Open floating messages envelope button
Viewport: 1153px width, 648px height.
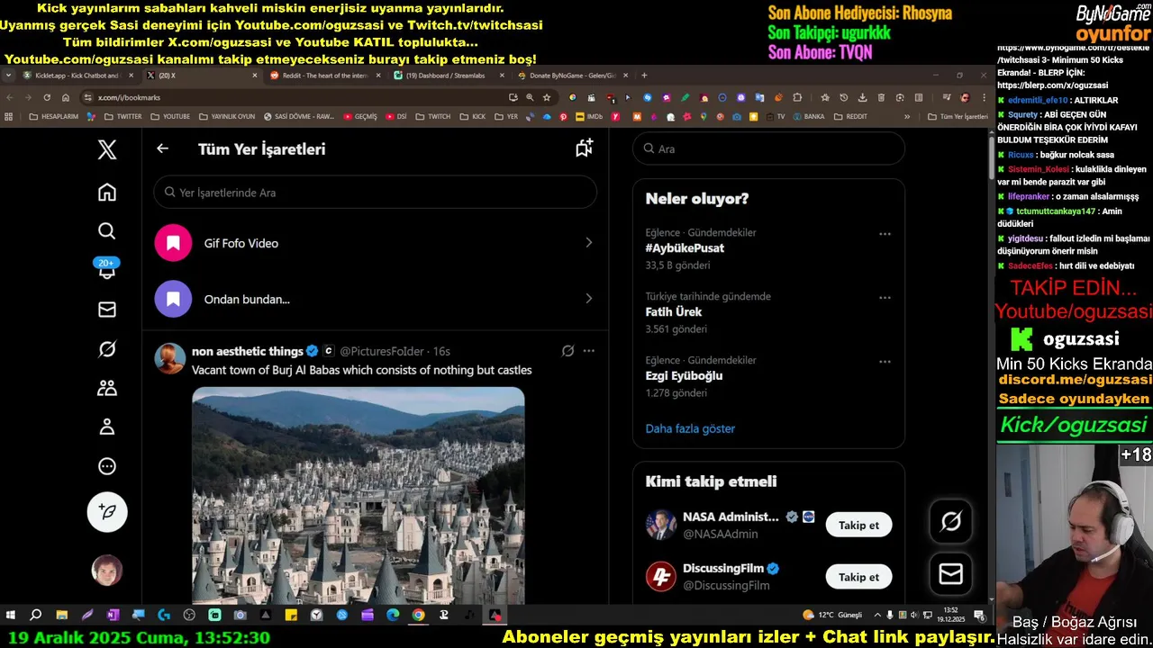951,573
